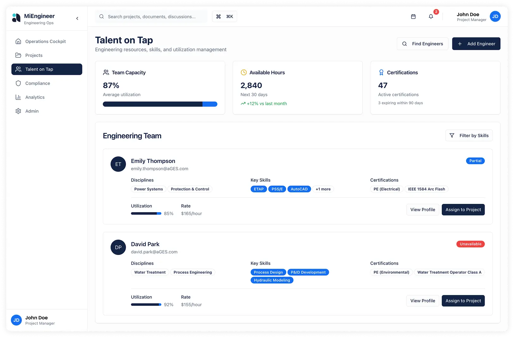Viewport: 514px width, 338px height.
Task: Click Emily Thompson's ET avatar
Action: click(118, 164)
